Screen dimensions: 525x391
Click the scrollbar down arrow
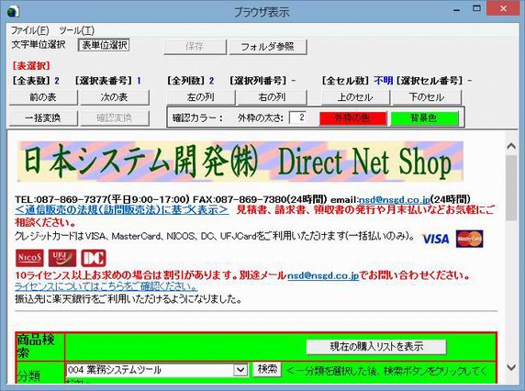(x=511, y=367)
